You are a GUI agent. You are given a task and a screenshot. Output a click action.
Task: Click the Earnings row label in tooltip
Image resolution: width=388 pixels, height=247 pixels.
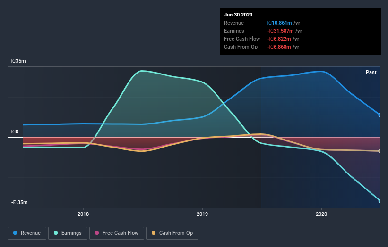[234, 31]
